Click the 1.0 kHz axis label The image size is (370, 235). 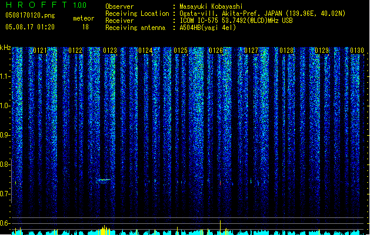(5, 106)
